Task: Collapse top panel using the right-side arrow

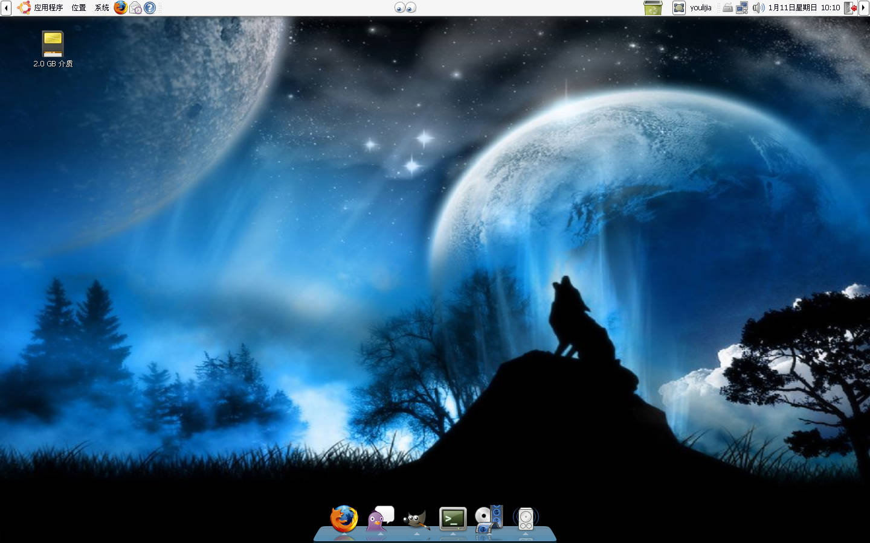Action: 864,8
